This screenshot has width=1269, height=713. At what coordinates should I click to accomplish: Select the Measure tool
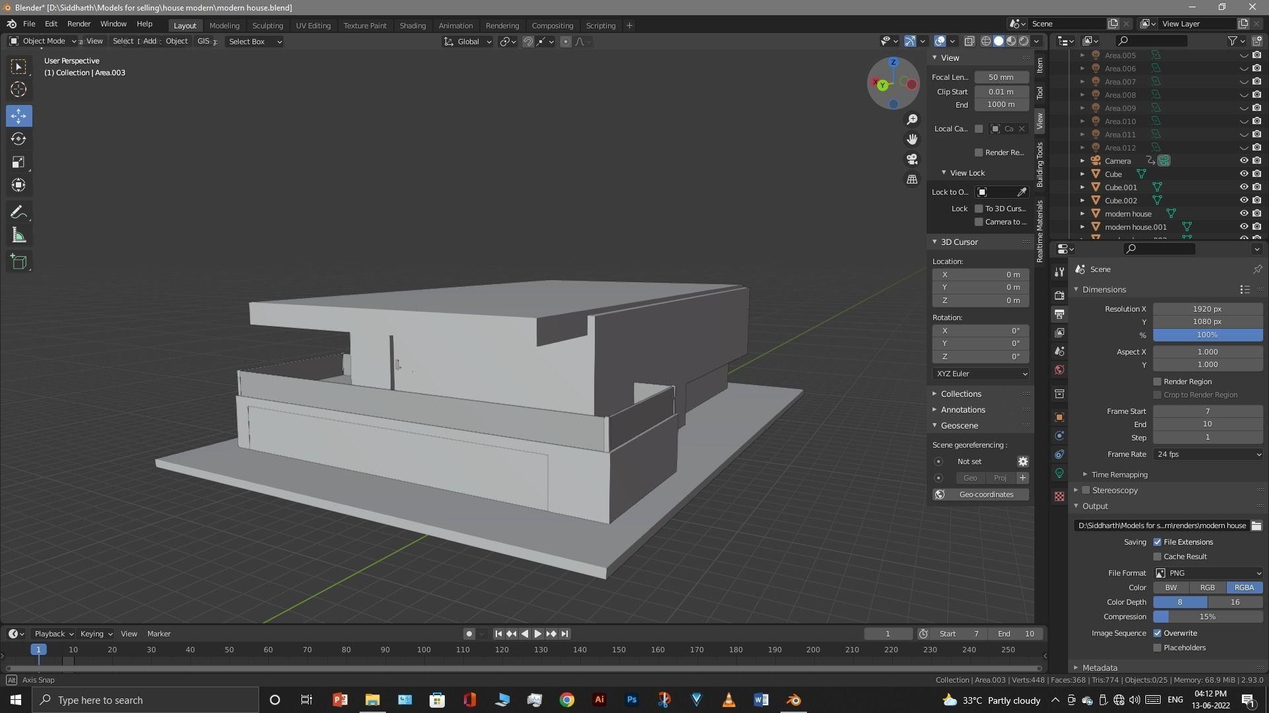click(19, 236)
